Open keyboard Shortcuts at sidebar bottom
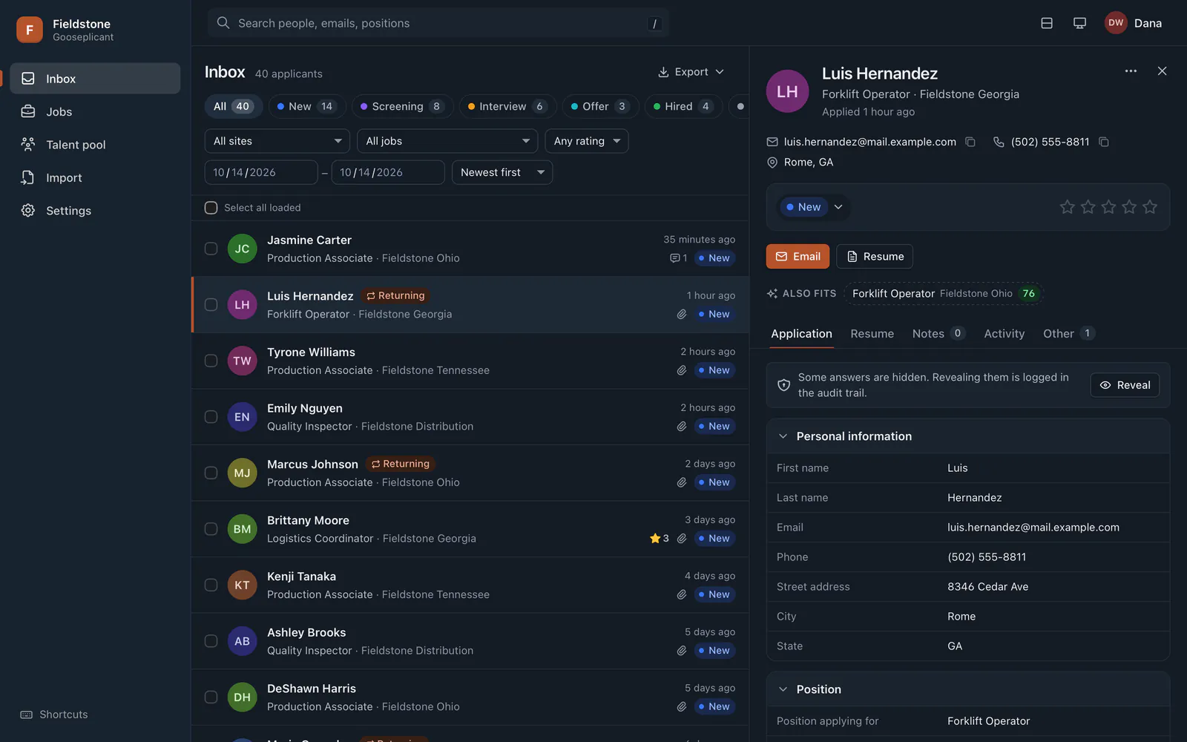Viewport: 1187px width, 742px height. click(54, 715)
